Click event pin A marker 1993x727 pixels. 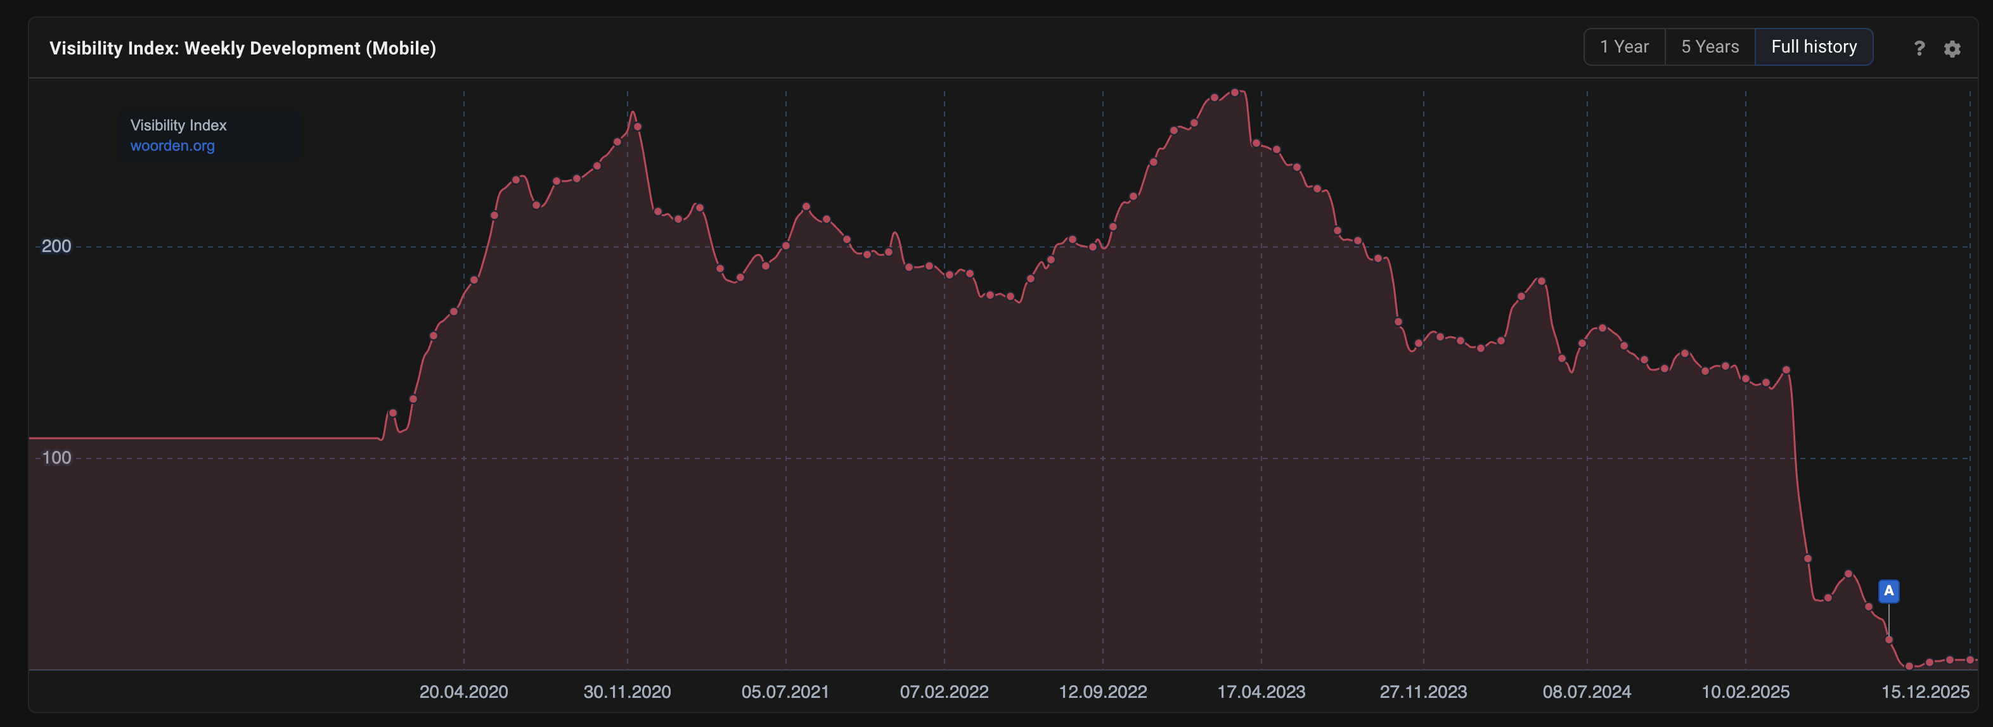click(1888, 591)
